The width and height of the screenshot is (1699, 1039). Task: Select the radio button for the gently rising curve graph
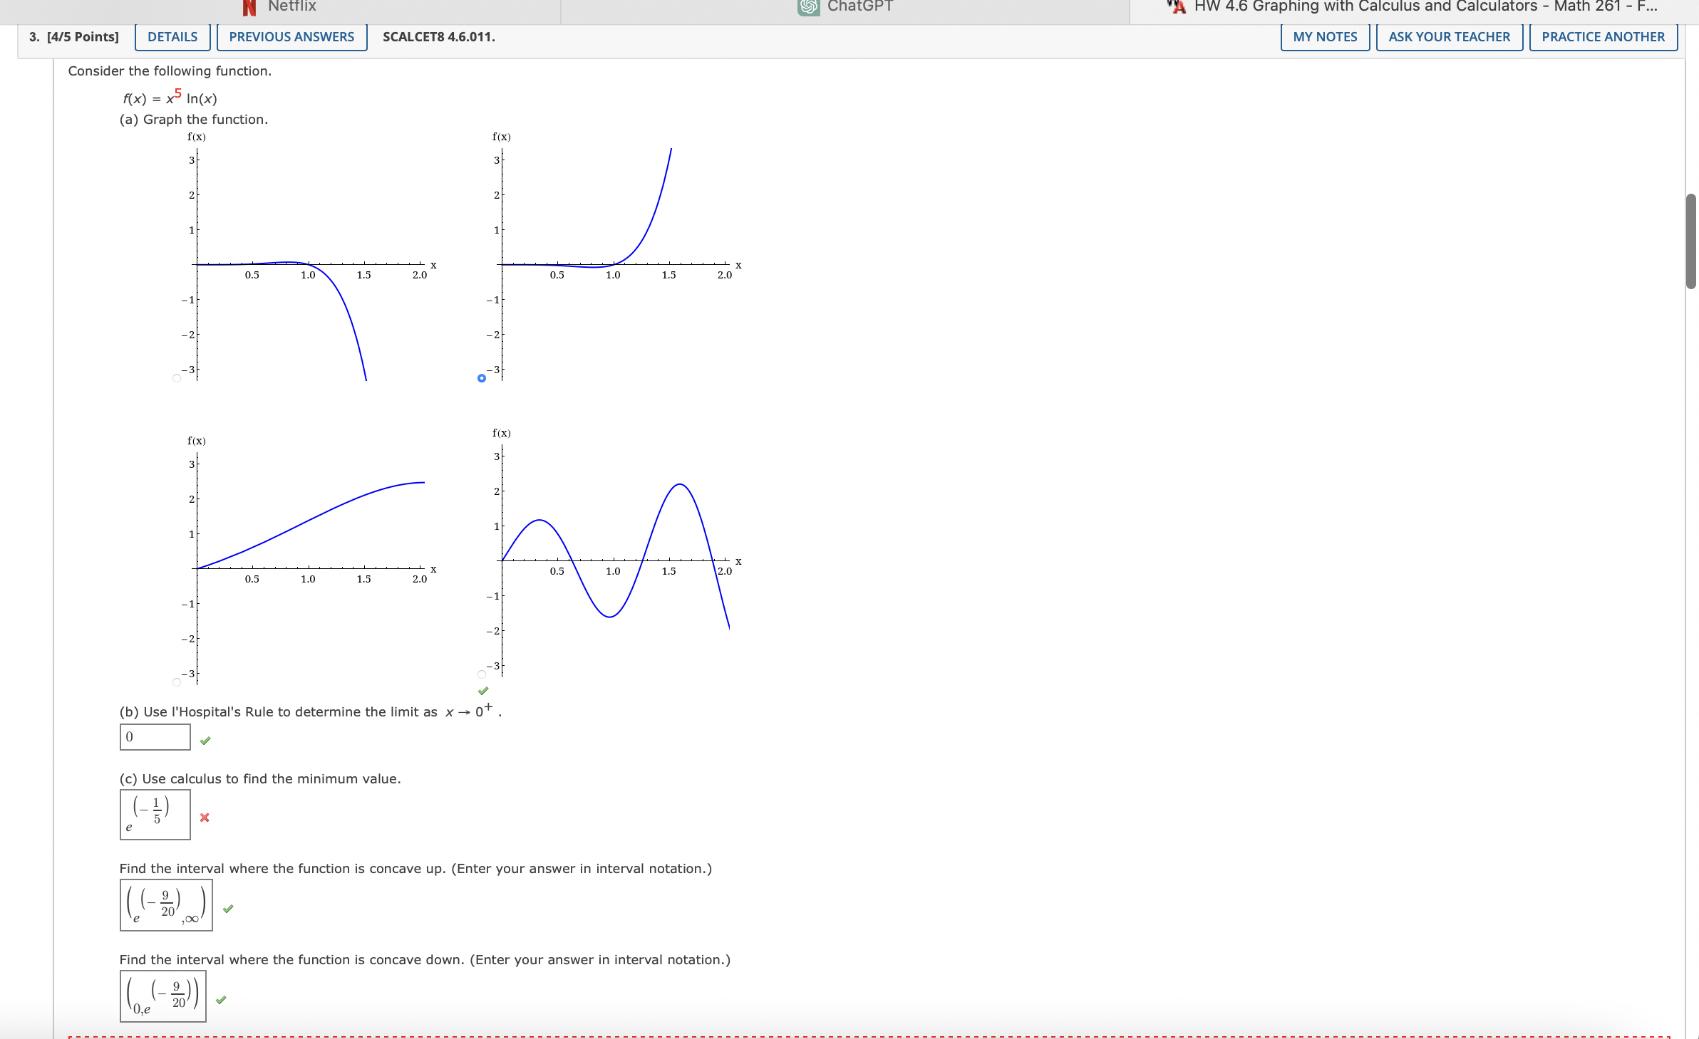tap(177, 682)
